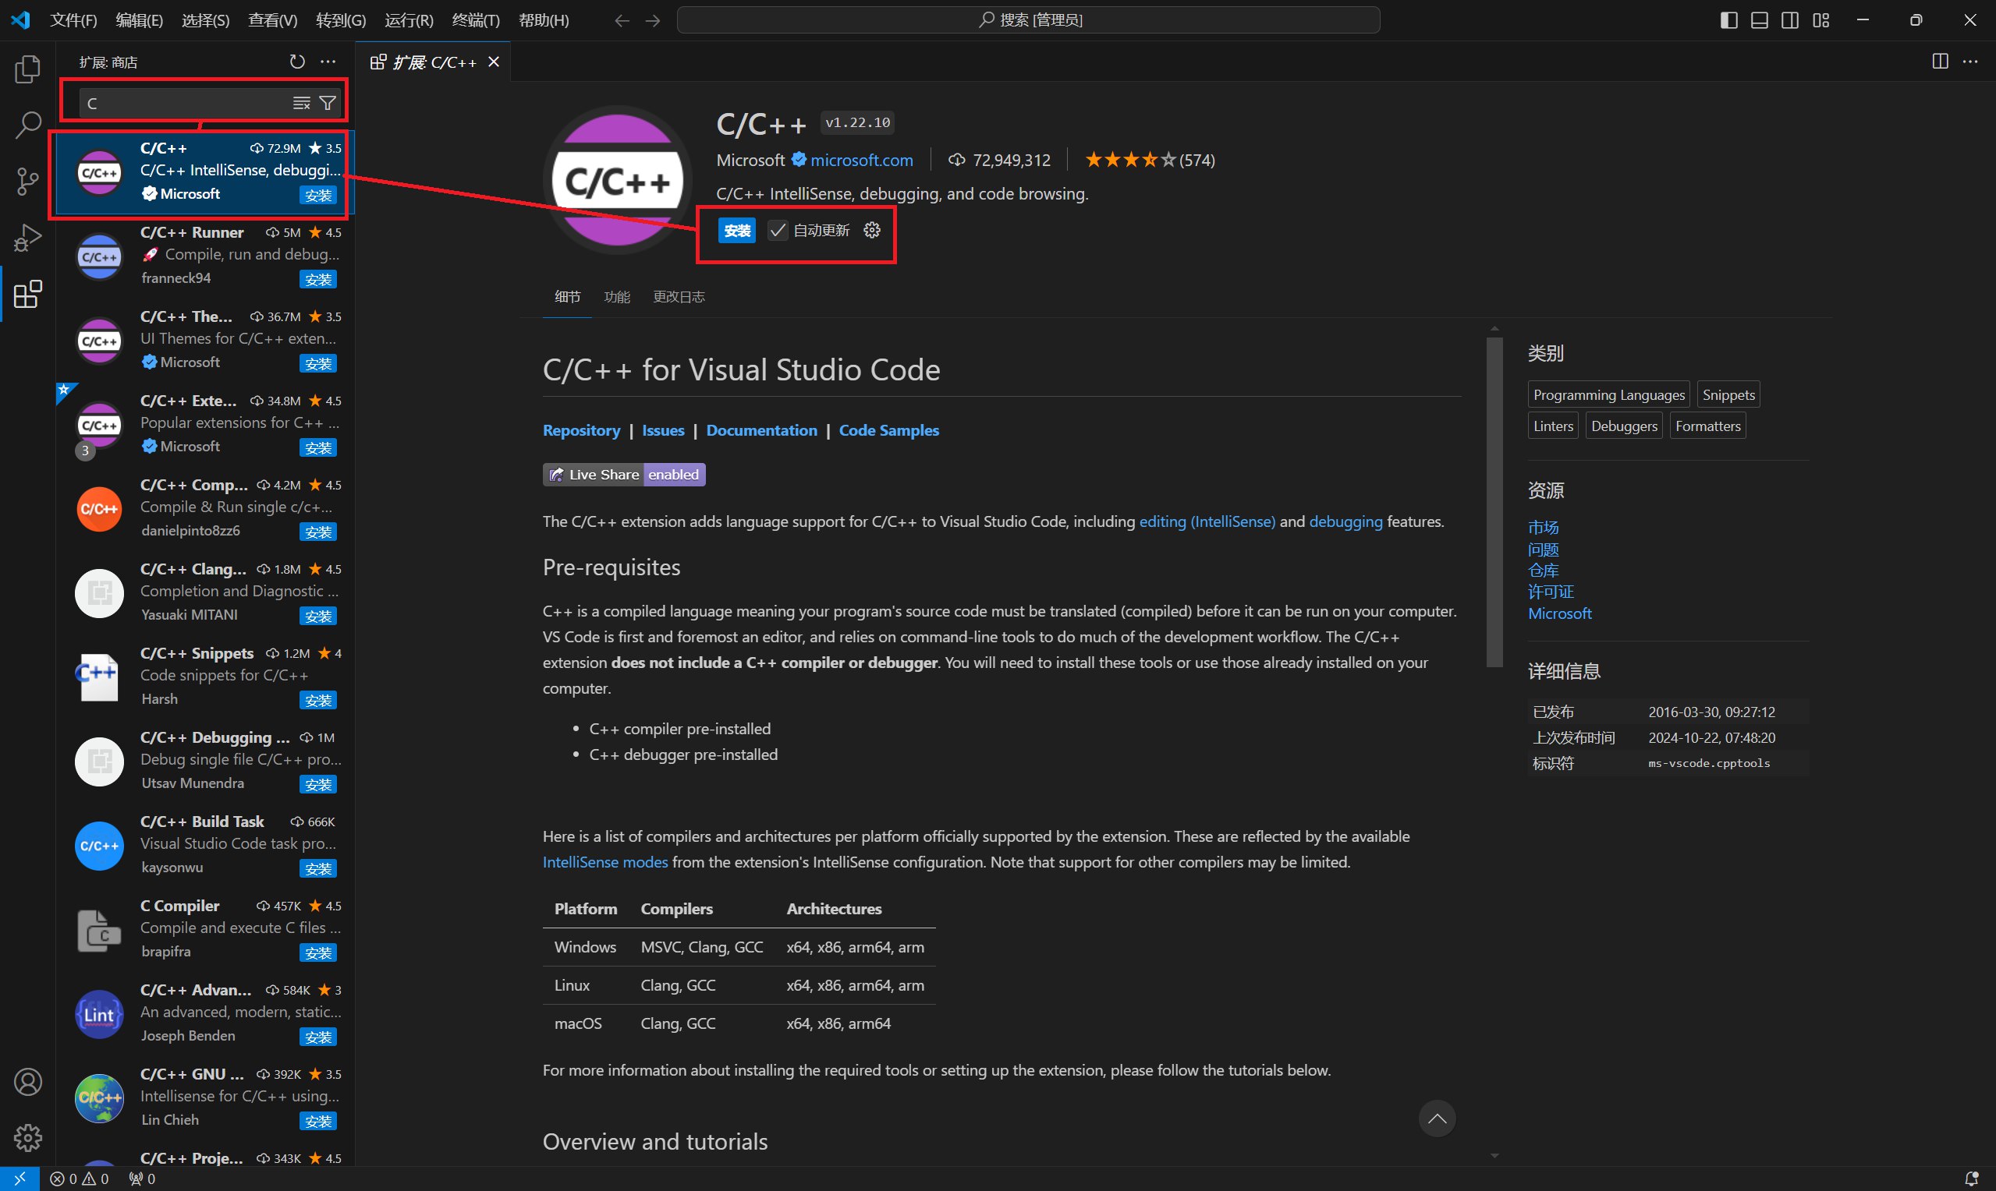The image size is (1996, 1191).
Task: Open the Run and Debug view
Action: (27, 238)
